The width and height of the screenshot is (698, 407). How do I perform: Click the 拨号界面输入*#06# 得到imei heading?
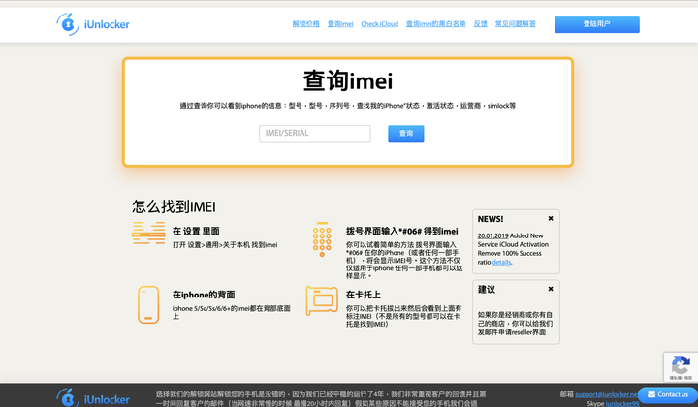402,231
